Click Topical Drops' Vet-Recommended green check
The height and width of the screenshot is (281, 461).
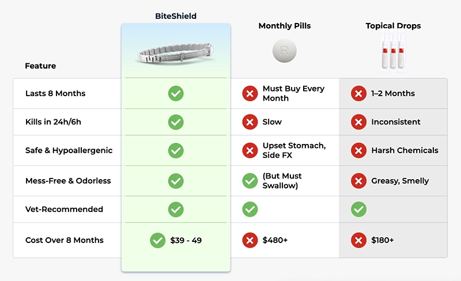358,209
